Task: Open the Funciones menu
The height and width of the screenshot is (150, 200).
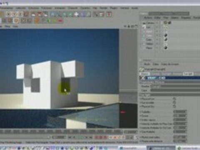Action: tap(47, 8)
